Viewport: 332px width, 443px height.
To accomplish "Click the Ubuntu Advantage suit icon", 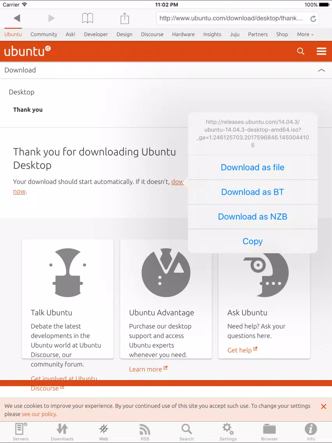I will (166, 272).
